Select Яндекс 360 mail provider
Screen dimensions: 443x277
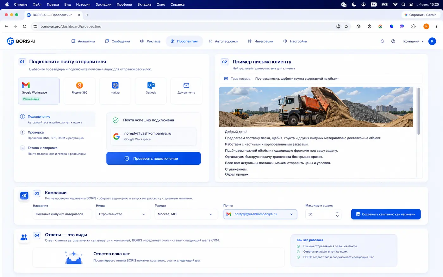[x=79, y=91]
